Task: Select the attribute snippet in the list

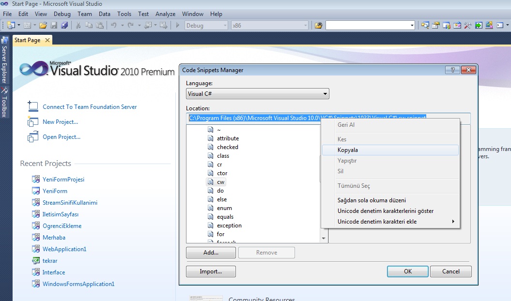Action: 228,138
